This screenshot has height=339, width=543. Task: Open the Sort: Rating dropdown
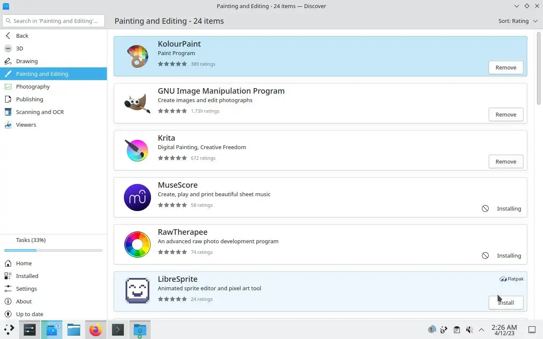(518, 21)
